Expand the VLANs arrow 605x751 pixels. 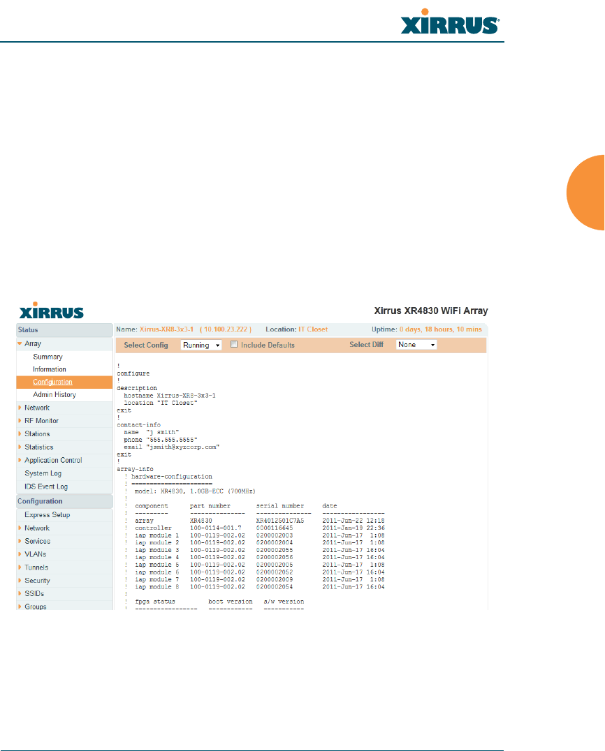pos(20,554)
